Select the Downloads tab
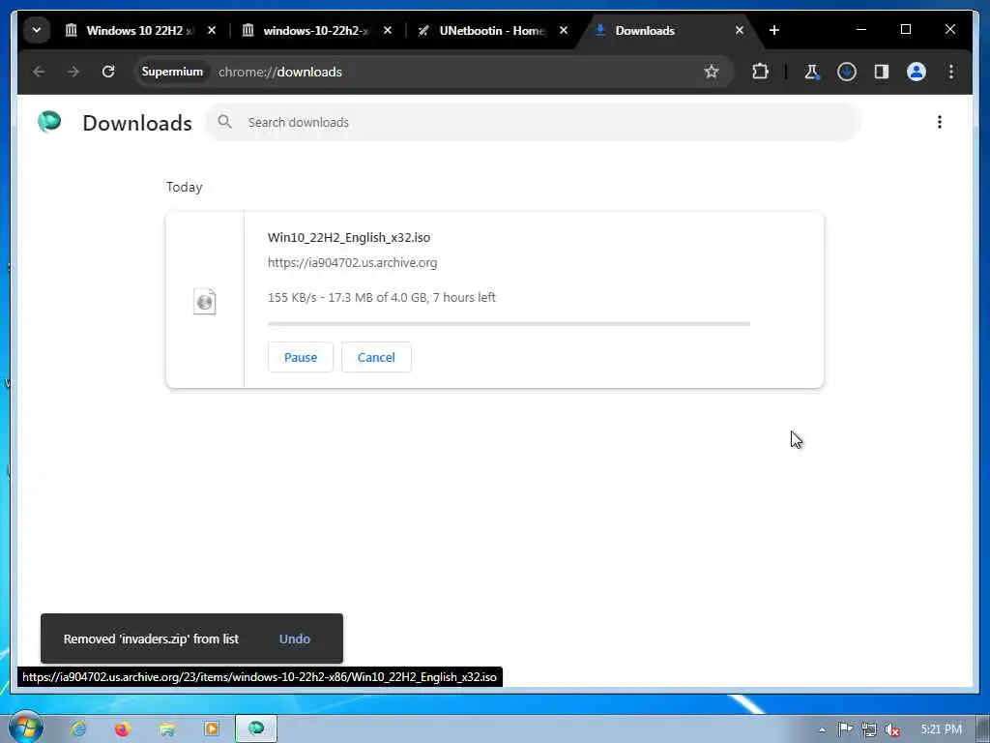This screenshot has height=743, width=990. pyautogui.click(x=671, y=30)
